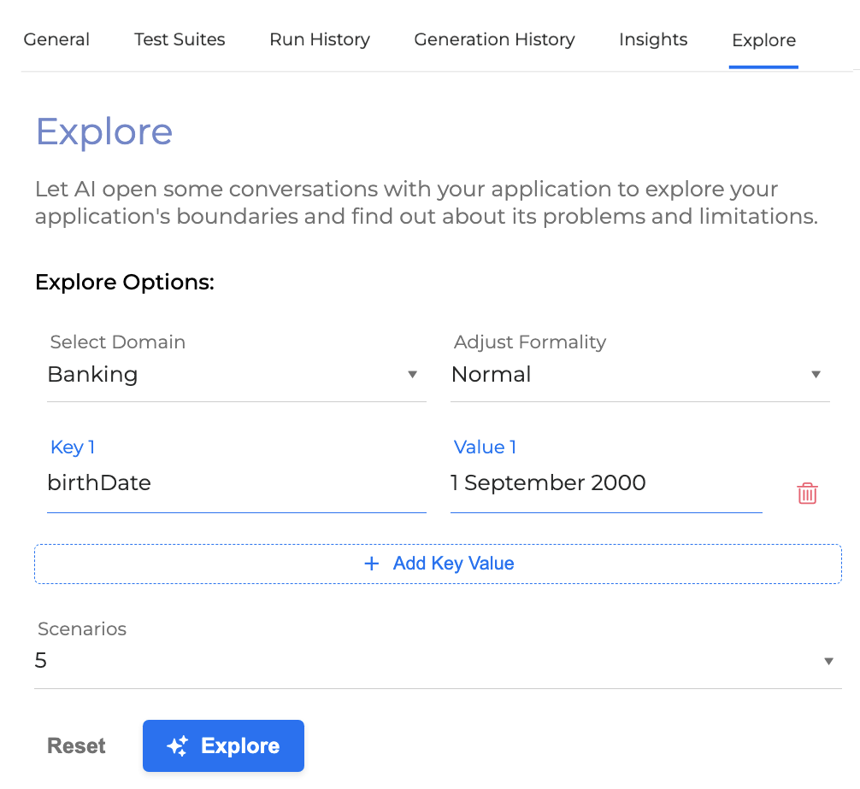860x789 pixels.
Task: Click the sparkle icon on Explore button
Action: (x=177, y=745)
